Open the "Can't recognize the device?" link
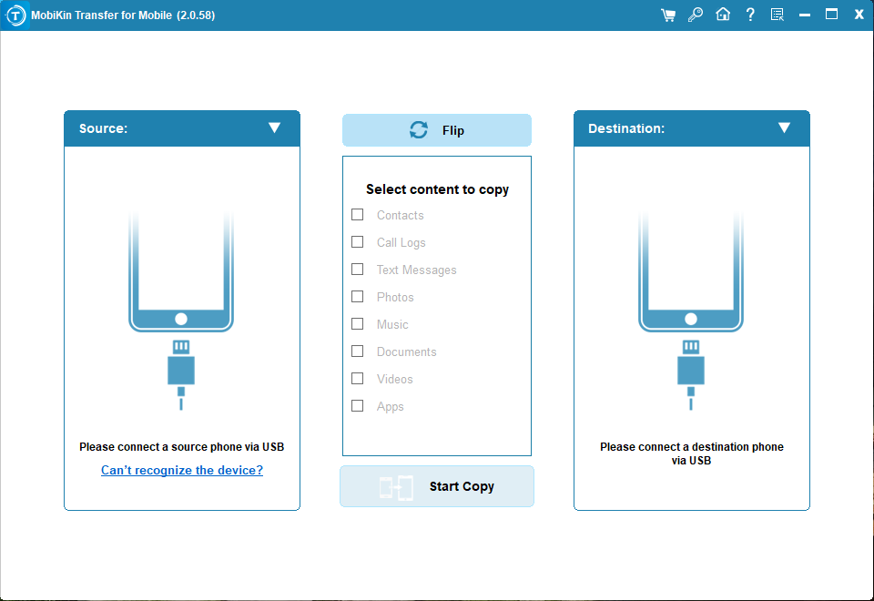This screenshot has width=874, height=601. point(182,471)
